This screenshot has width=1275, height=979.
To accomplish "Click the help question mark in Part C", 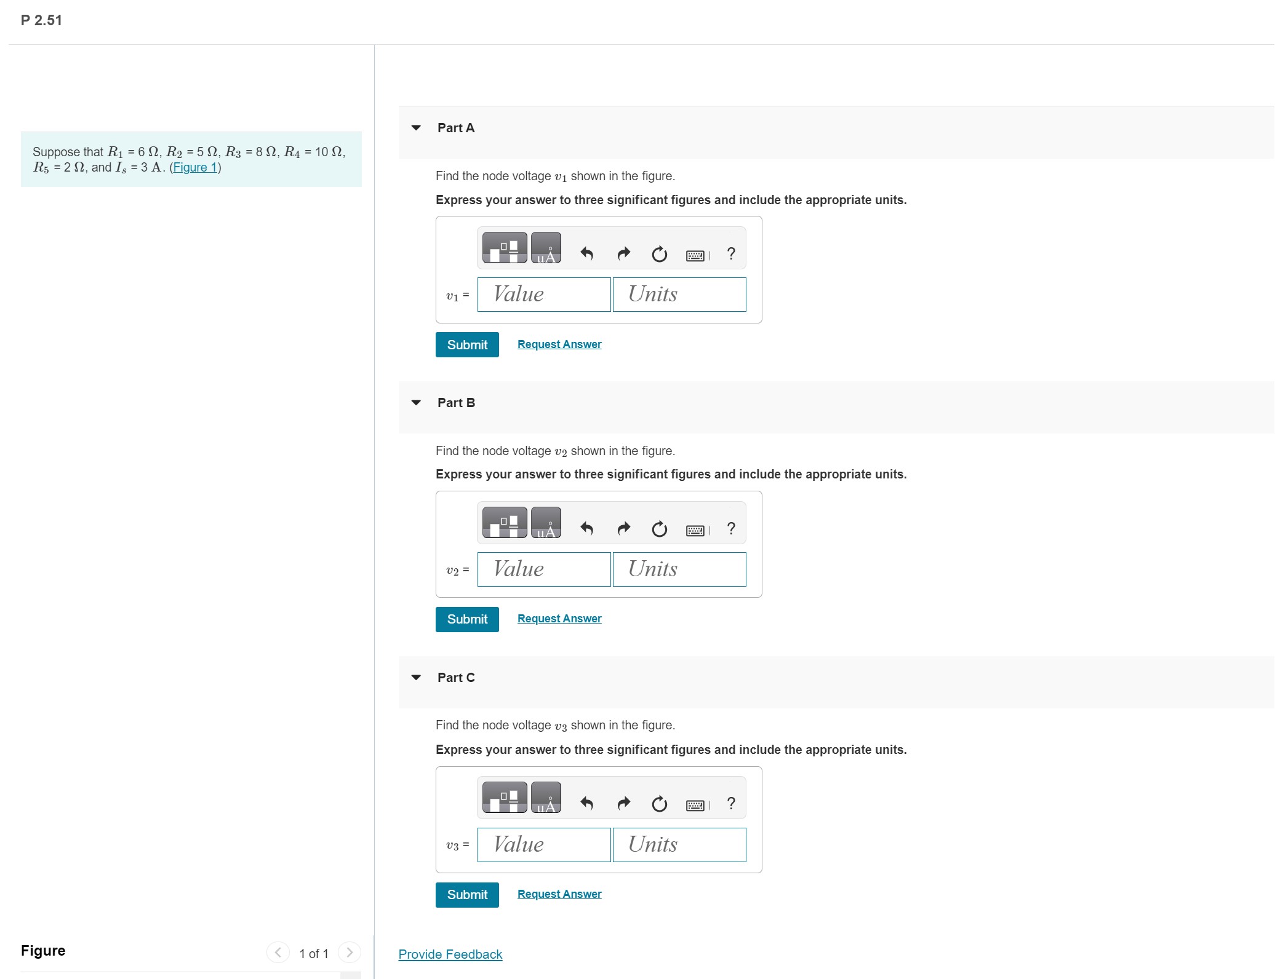I will pos(730,803).
